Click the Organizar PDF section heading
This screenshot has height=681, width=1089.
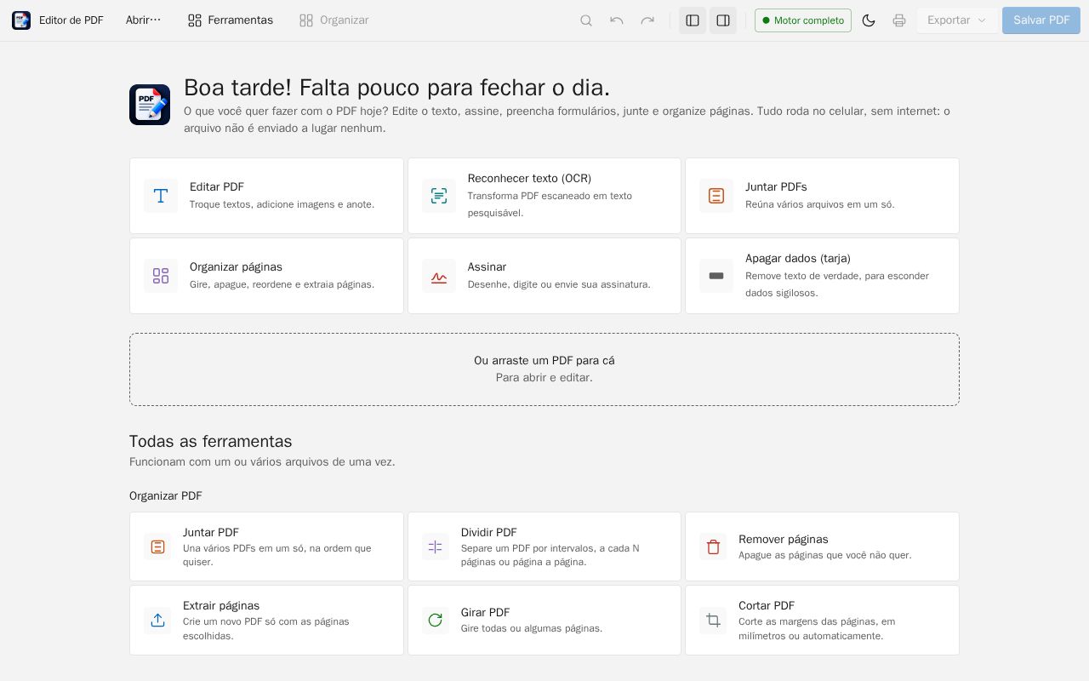click(166, 496)
